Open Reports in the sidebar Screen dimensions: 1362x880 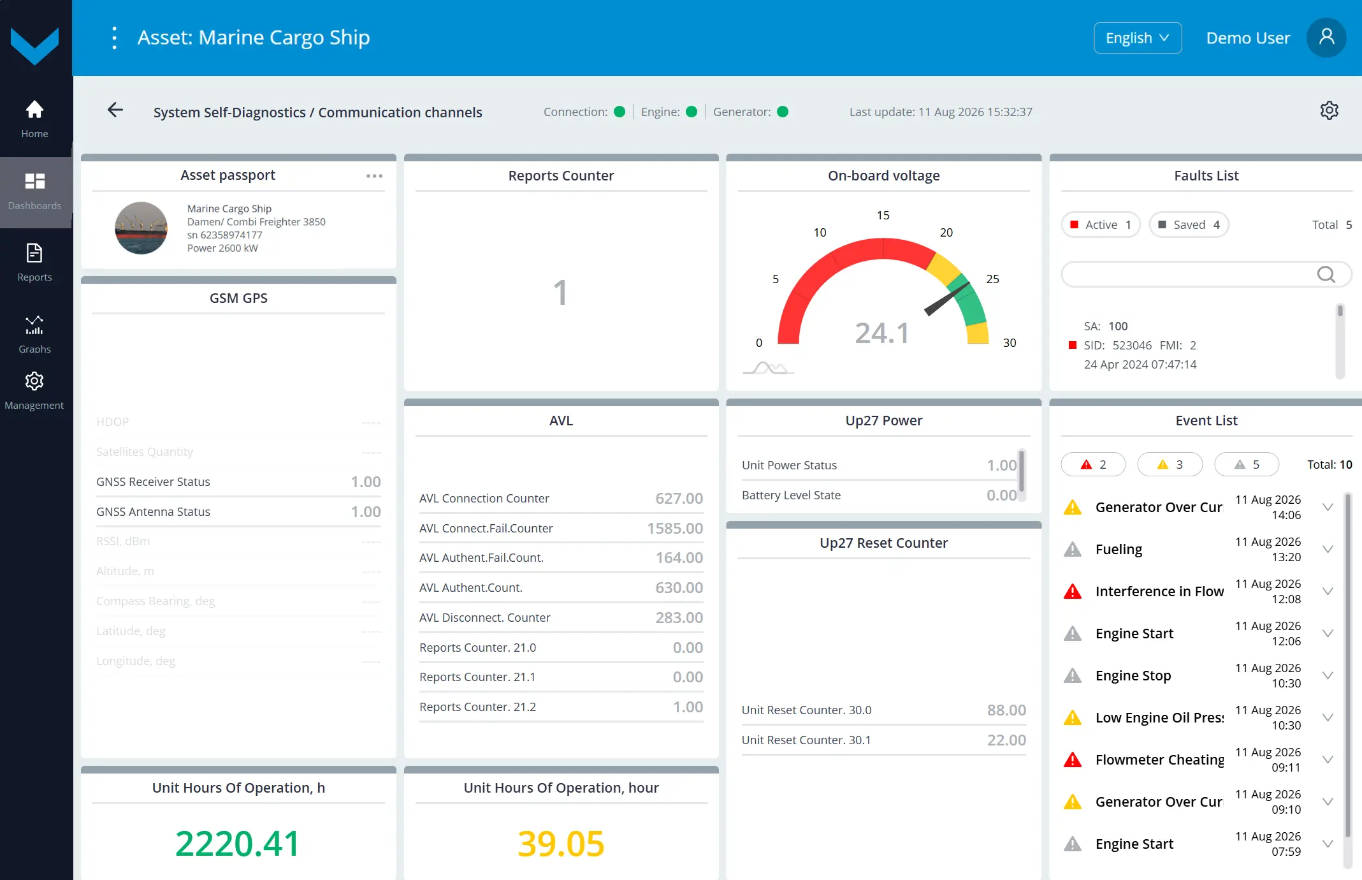34,263
